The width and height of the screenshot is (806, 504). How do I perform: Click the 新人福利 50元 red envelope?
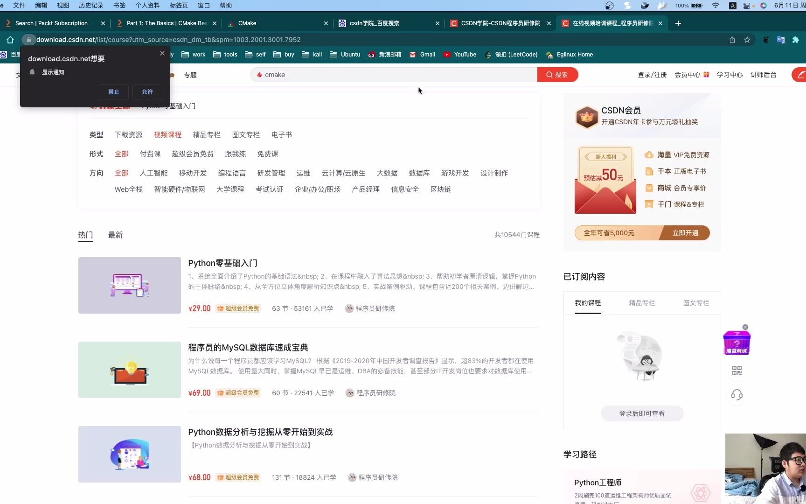pyautogui.click(x=605, y=180)
